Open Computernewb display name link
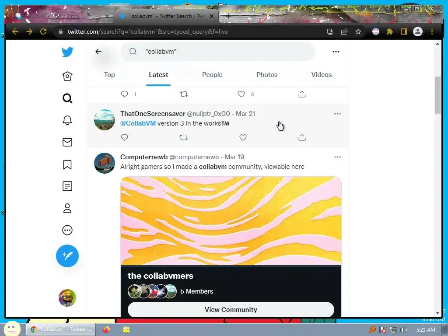This screenshot has width=448, height=336. 144,157
